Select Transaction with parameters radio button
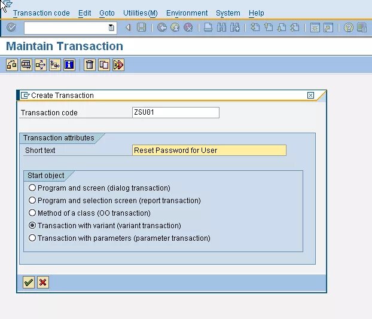 pyautogui.click(x=32, y=238)
